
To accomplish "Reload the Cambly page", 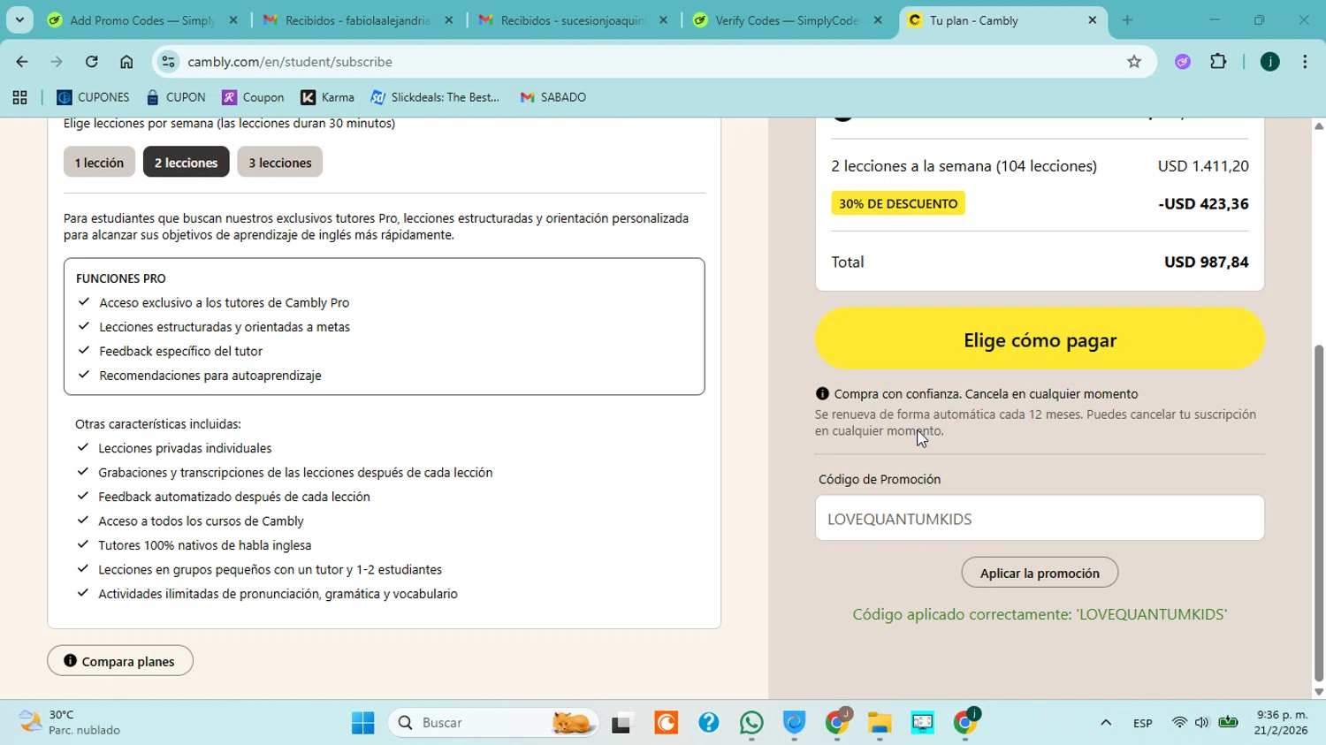I will 91,62.
